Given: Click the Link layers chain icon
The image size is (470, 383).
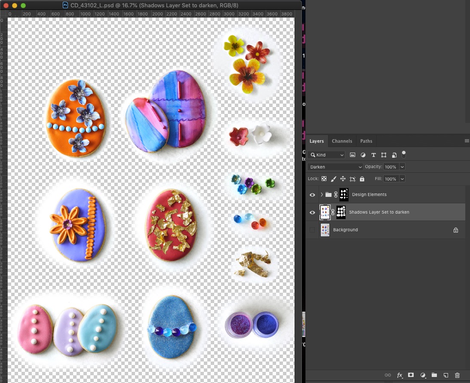Looking at the screenshot, I should 387,375.
